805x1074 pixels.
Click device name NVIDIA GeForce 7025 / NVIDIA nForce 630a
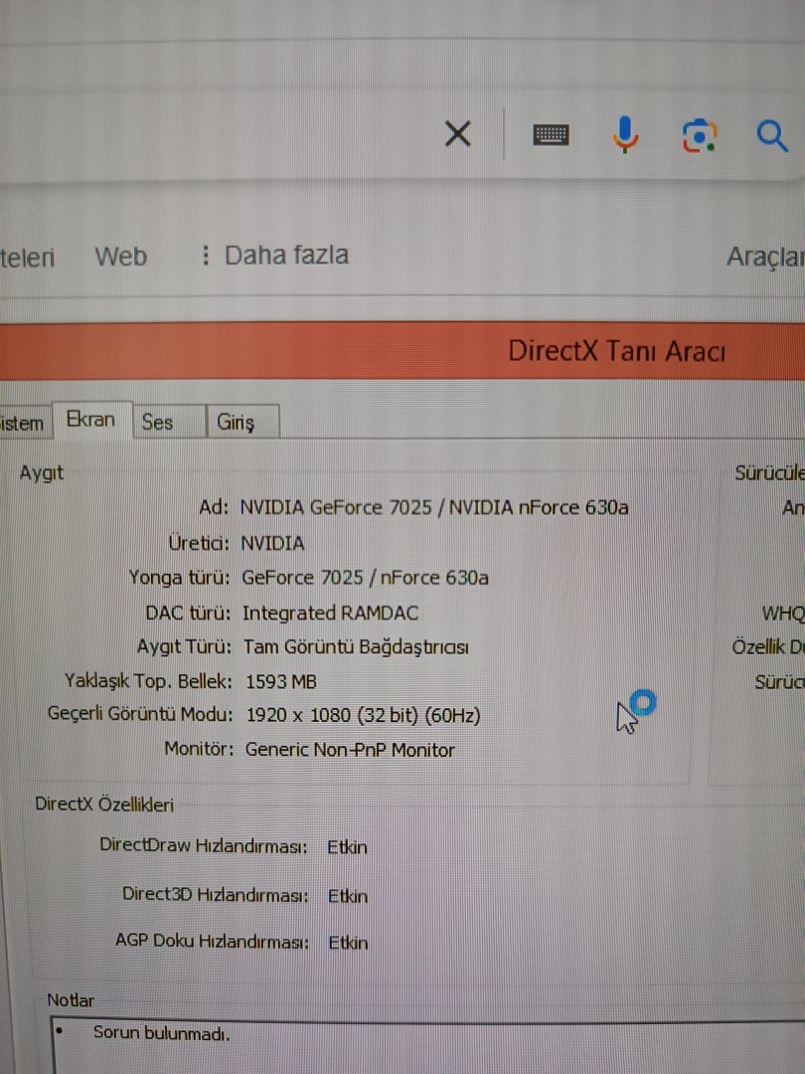(x=434, y=507)
